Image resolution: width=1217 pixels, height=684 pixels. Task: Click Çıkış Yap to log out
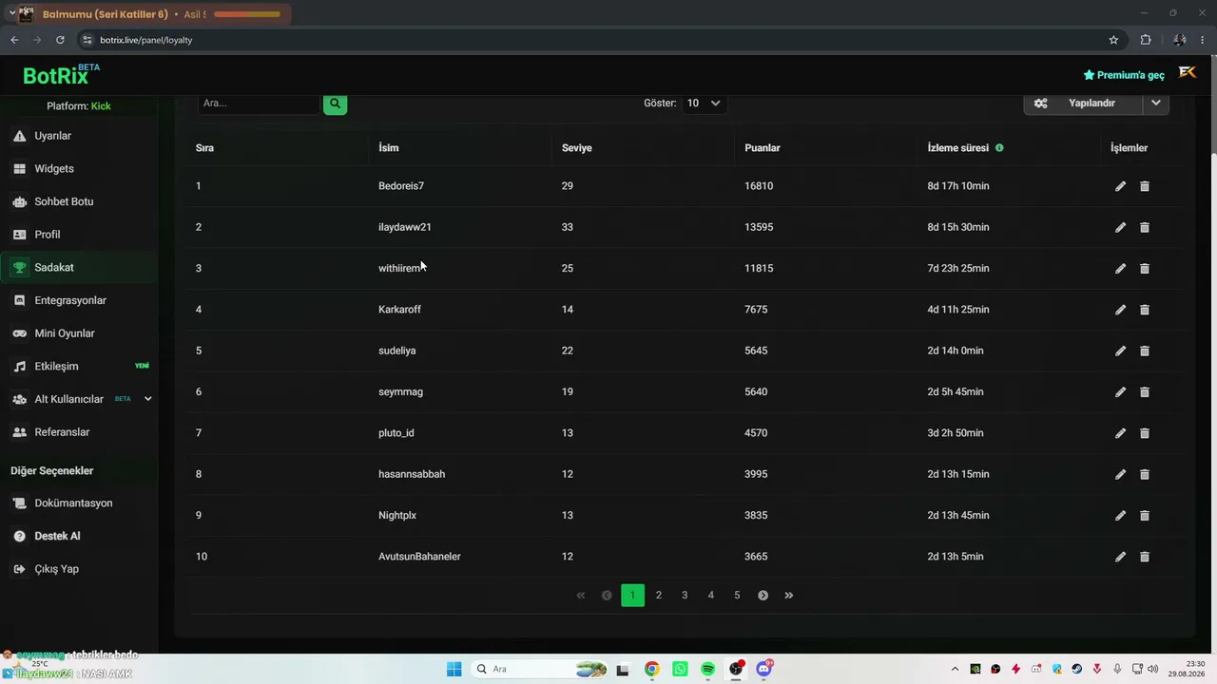pyautogui.click(x=80, y=569)
